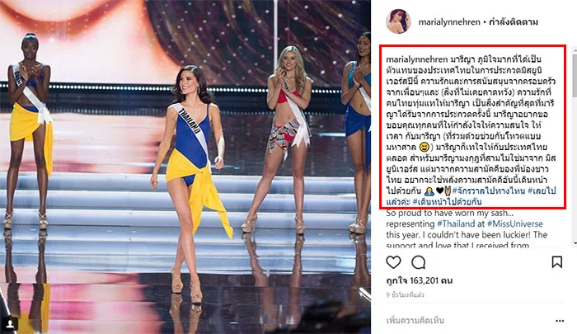The height and width of the screenshot is (334, 577).
Task: Click the marialynnehren username in header
Action: 449,21
